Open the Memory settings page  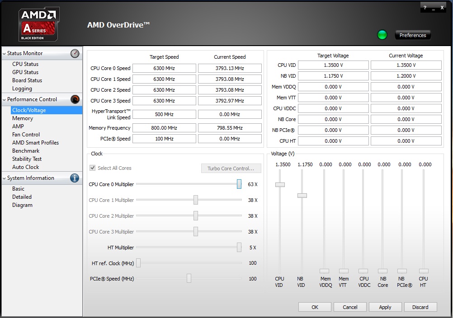[x=23, y=118]
